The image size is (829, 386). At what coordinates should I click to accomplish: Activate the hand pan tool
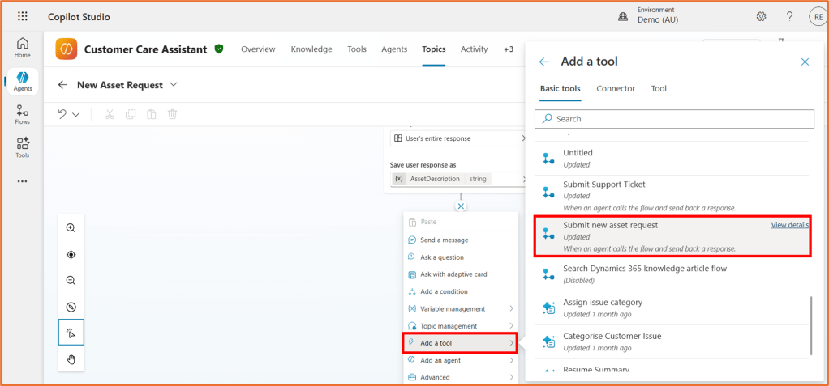(71, 359)
